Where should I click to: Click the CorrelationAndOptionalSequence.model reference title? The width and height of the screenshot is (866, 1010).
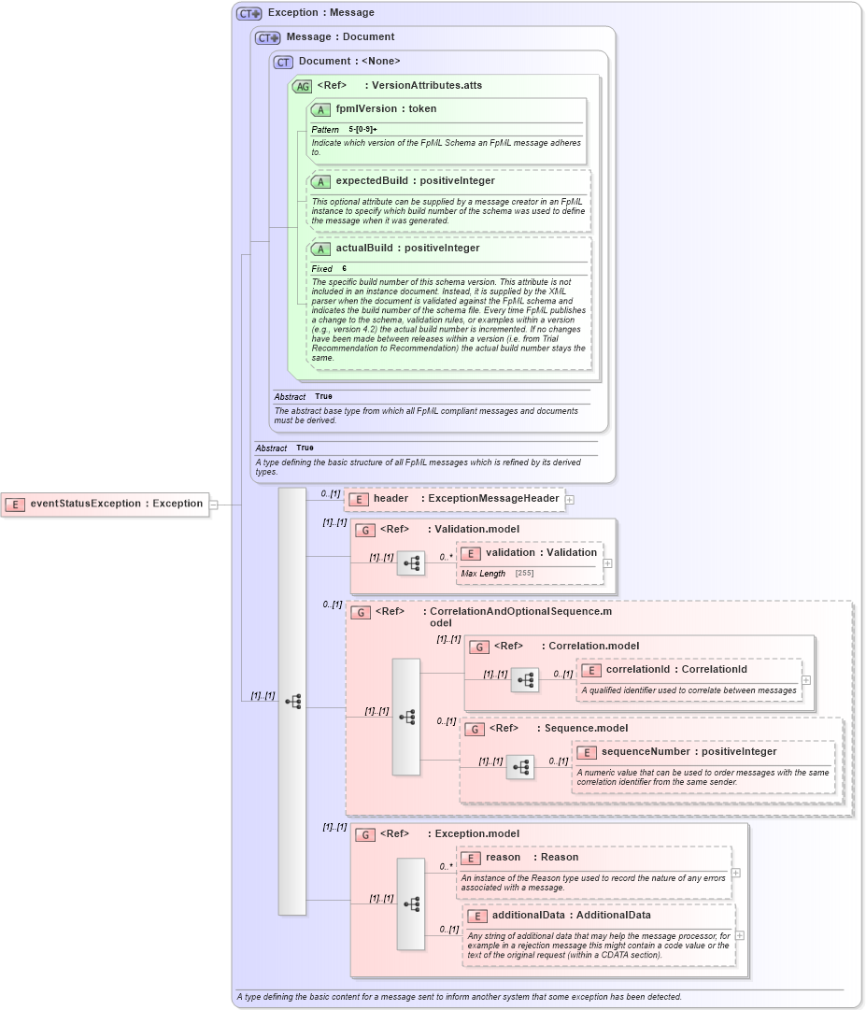494,617
